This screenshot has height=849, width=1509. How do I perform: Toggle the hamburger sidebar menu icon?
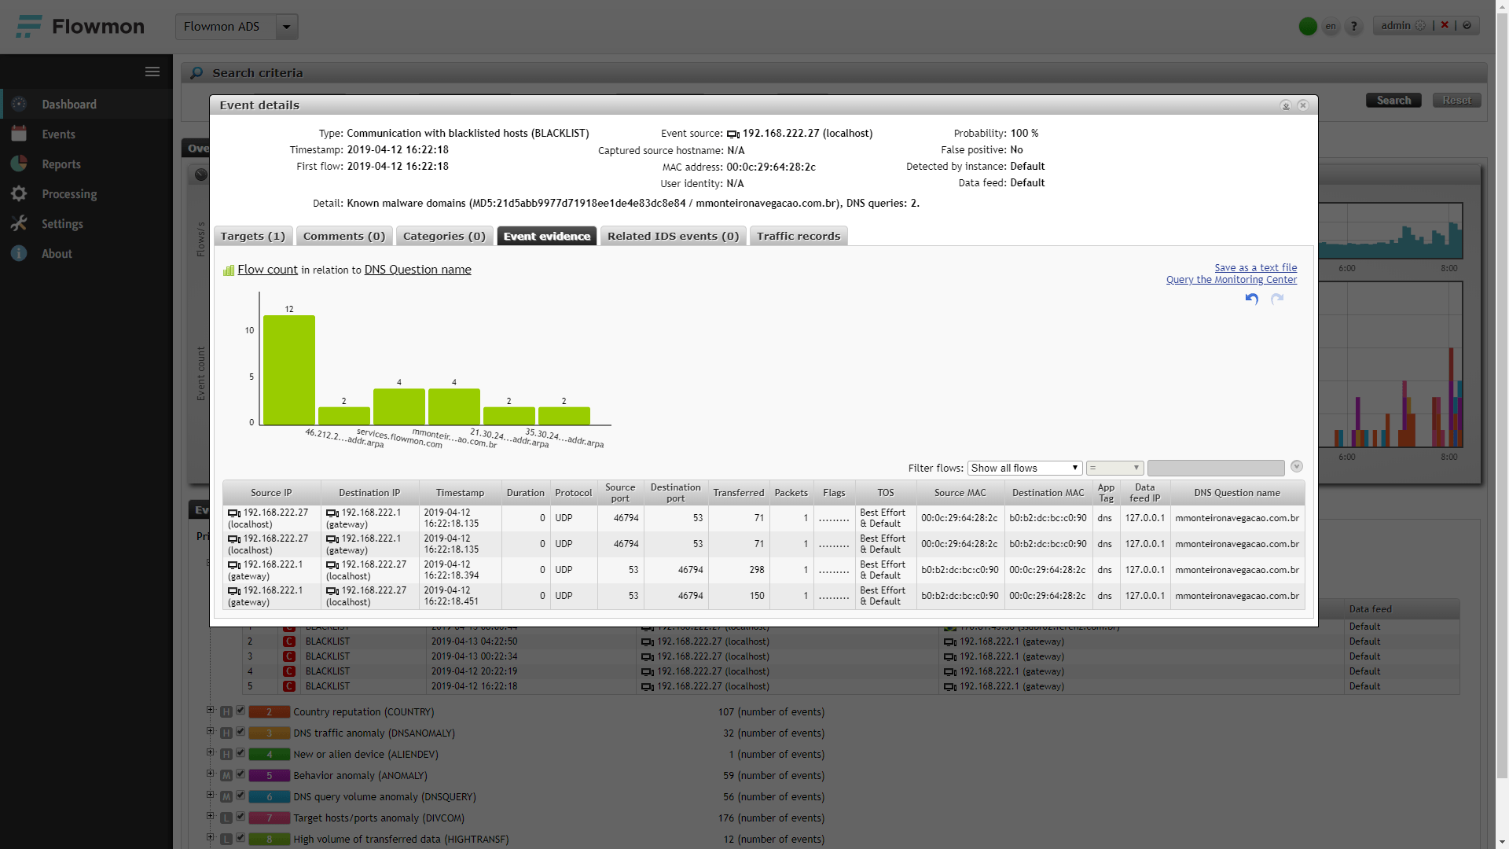152,72
